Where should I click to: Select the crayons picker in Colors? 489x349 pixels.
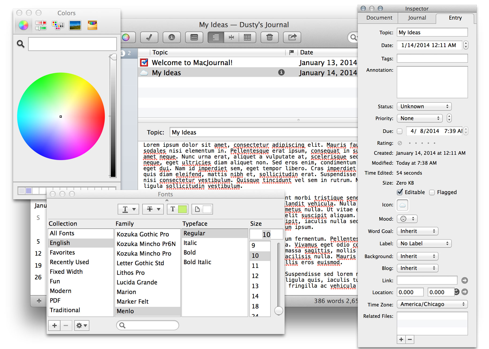pos(92,25)
